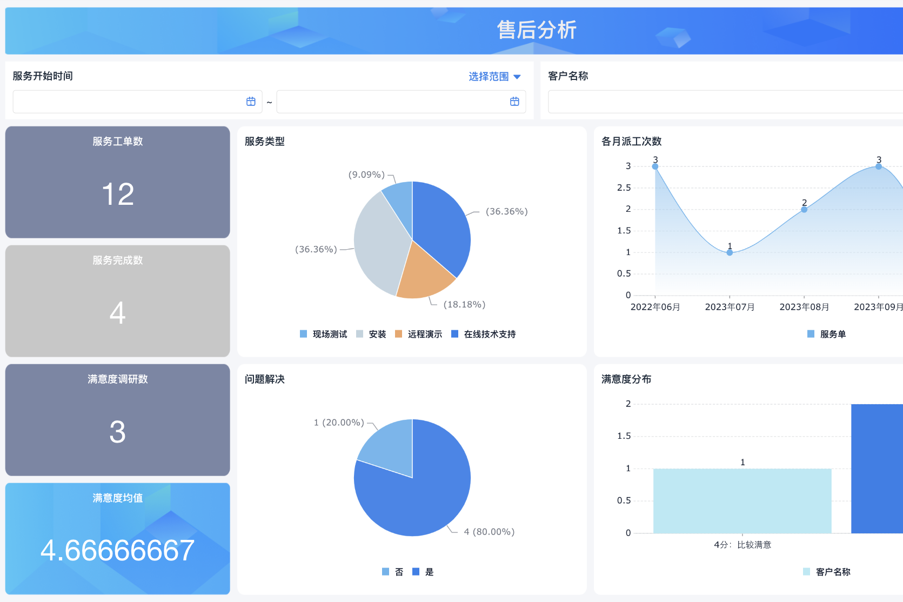Open the start date calendar picker
The width and height of the screenshot is (903, 602).
pyautogui.click(x=250, y=102)
